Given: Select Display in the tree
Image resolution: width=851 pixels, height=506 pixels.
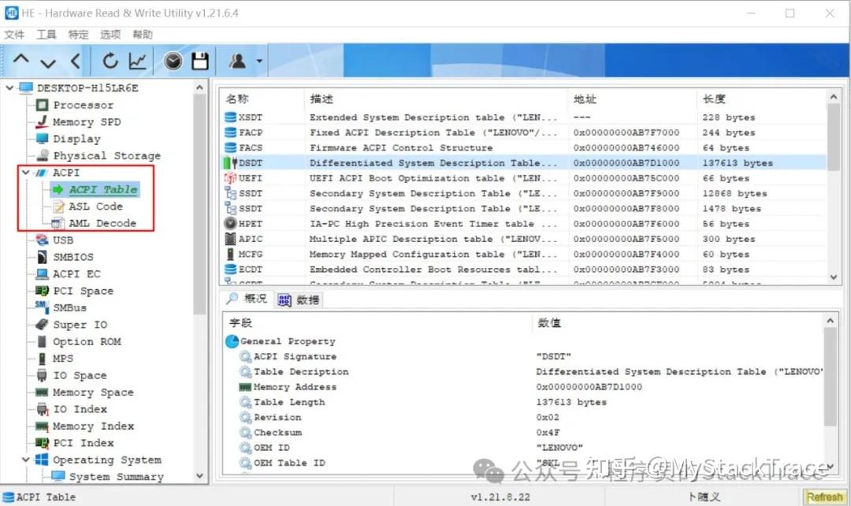Looking at the screenshot, I should click(x=76, y=139).
